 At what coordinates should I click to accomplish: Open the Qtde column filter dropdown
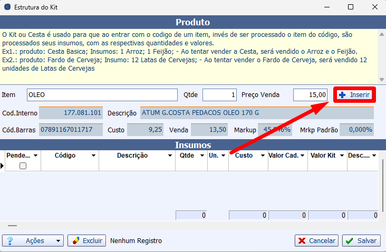point(201,156)
